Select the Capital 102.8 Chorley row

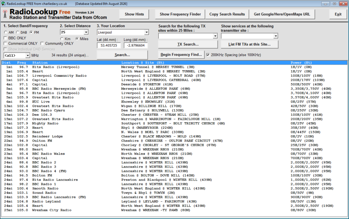click(174, 145)
